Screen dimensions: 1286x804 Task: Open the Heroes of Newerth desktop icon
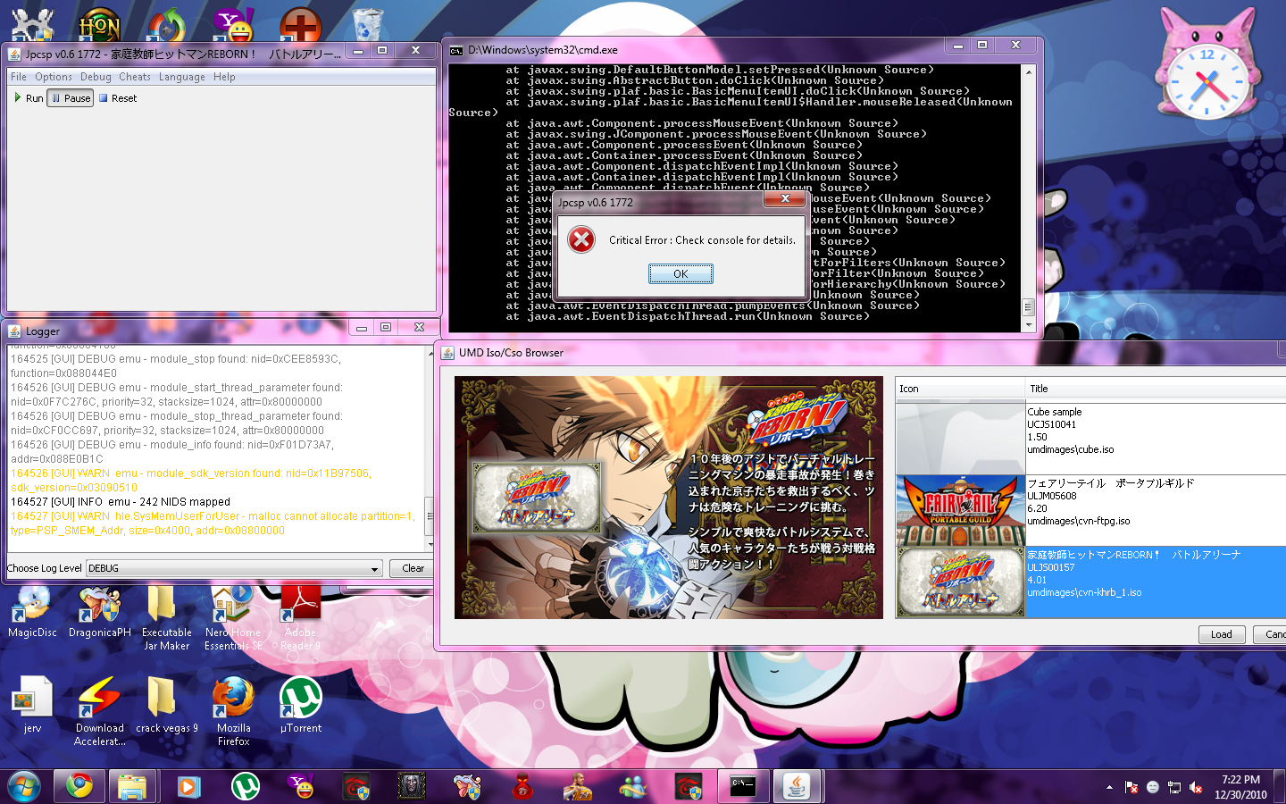(x=98, y=25)
